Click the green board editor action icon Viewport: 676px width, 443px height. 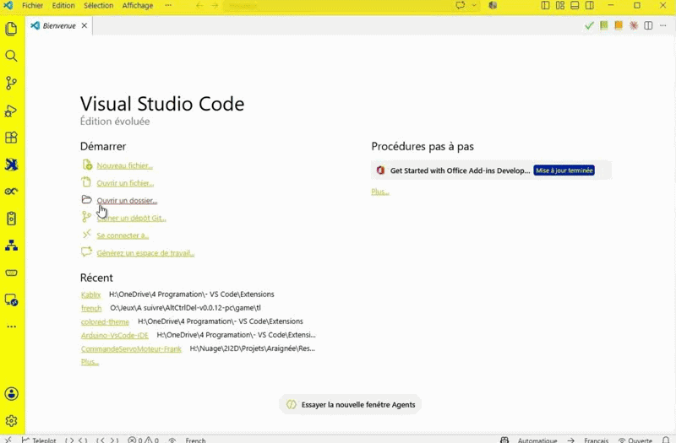(604, 26)
